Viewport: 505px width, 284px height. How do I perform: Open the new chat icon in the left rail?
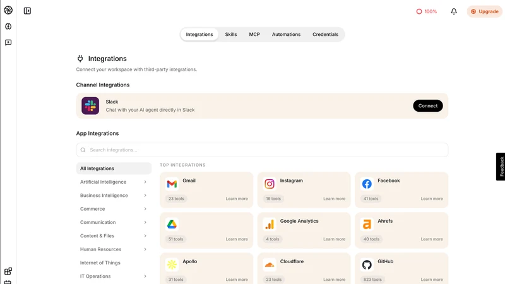point(8,42)
